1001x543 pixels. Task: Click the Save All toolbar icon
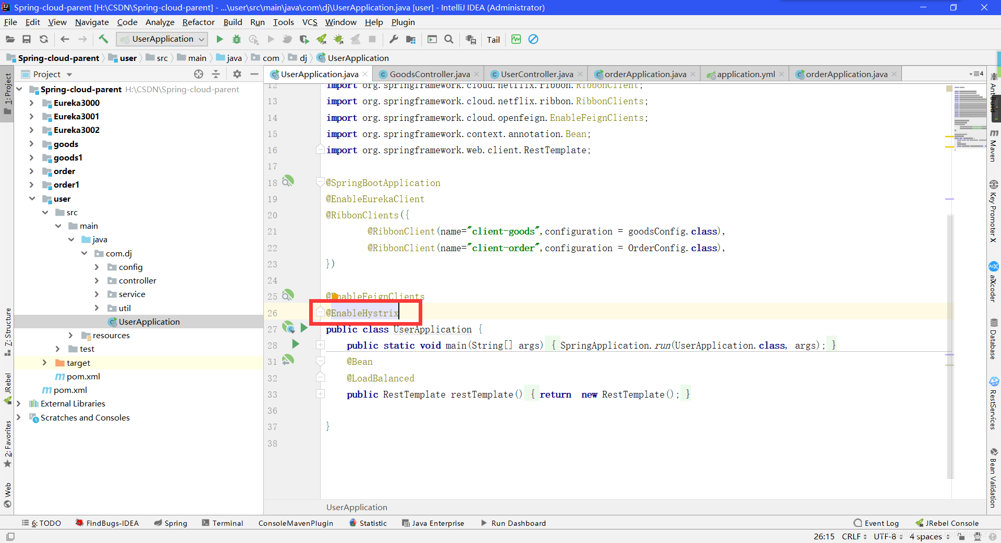pos(27,39)
